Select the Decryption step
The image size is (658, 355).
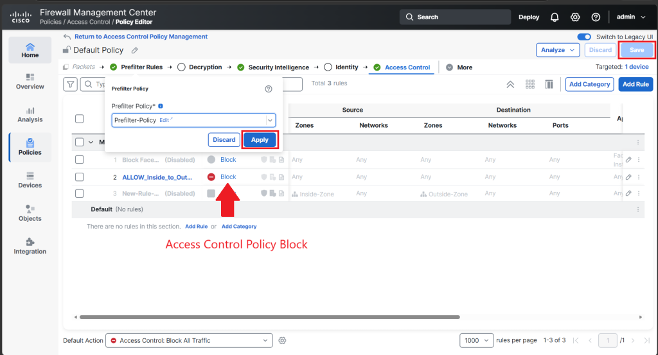pyautogui.click(x=200, y=67)
